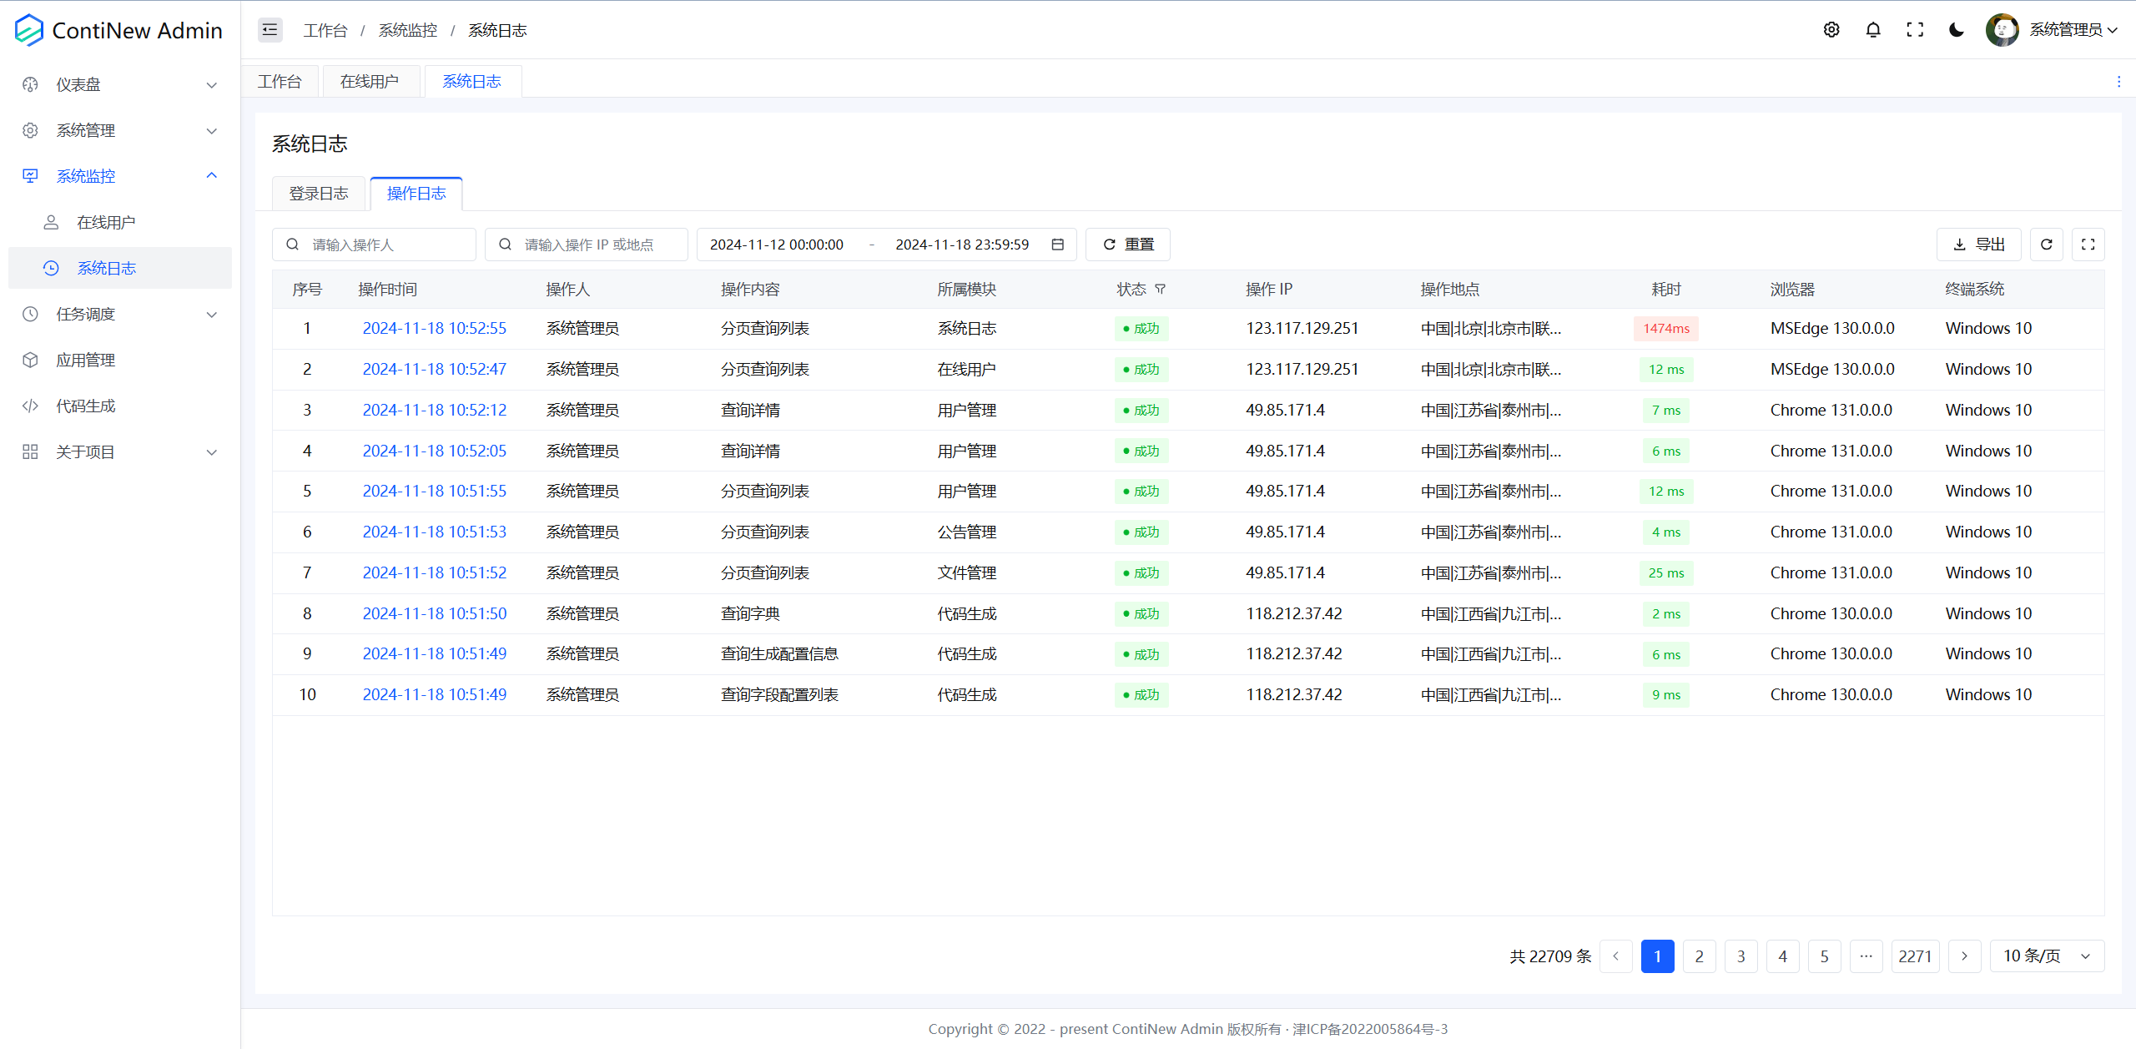The image size is (2136, 1049).
Task: Refresh the log table
Action: [2046, 245]
